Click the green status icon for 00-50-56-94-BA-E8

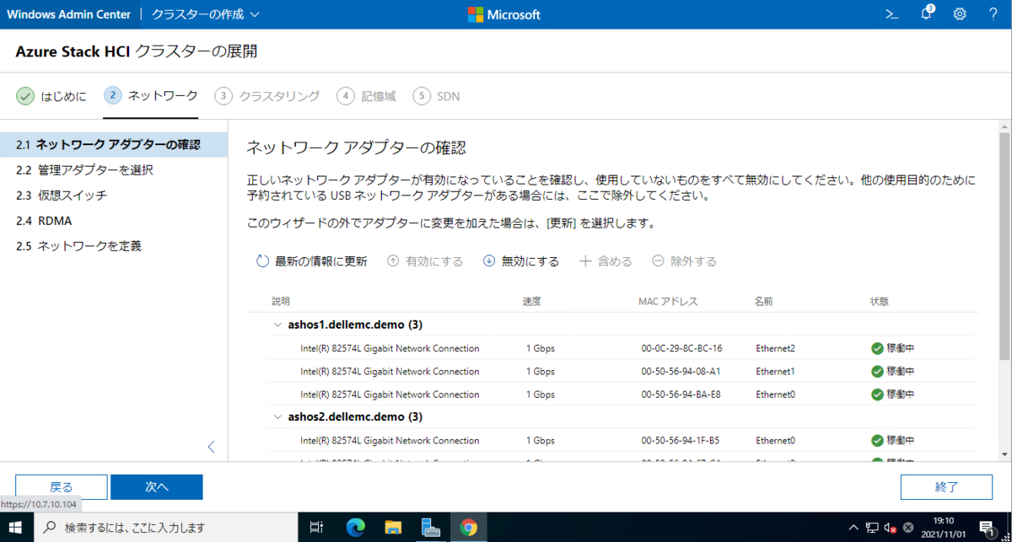point(877,394)
